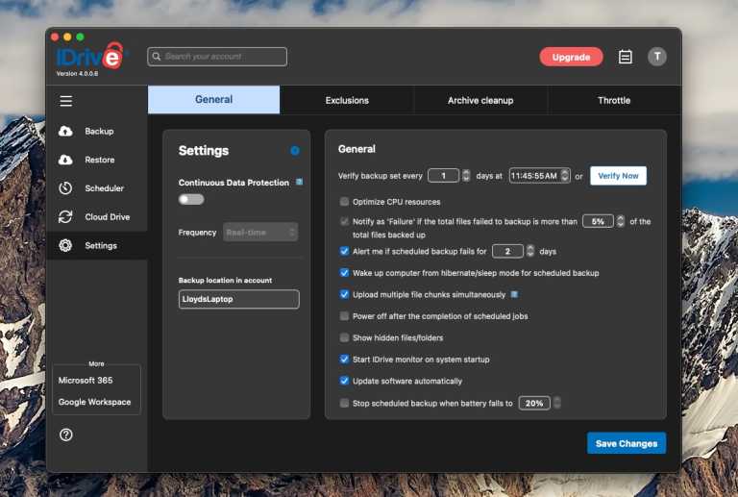The image size is (738, 497).
Task: Select Restore in the sidebar
Action: point(97,160)
